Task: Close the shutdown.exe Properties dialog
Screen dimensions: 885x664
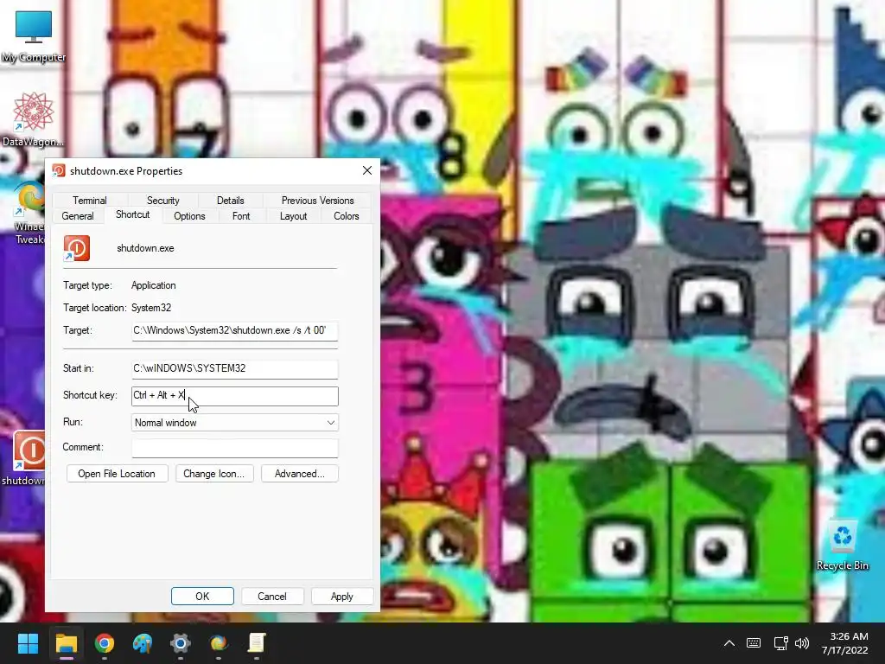Action: point(366,170)
